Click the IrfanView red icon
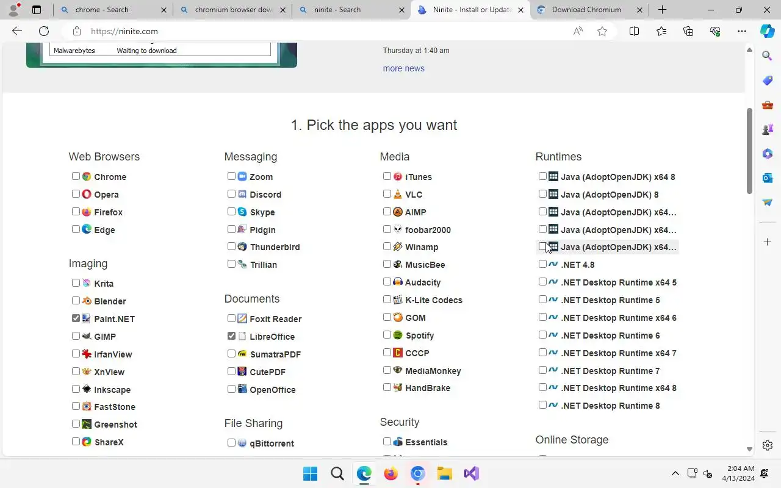 pyautogui.click(x=87, y=354)
